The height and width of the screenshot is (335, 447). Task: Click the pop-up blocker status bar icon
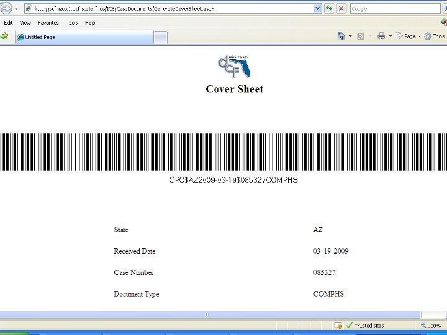tap(338, 325)
